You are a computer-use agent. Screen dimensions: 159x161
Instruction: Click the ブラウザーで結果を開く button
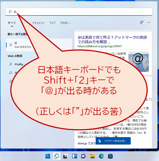(113, 141)
